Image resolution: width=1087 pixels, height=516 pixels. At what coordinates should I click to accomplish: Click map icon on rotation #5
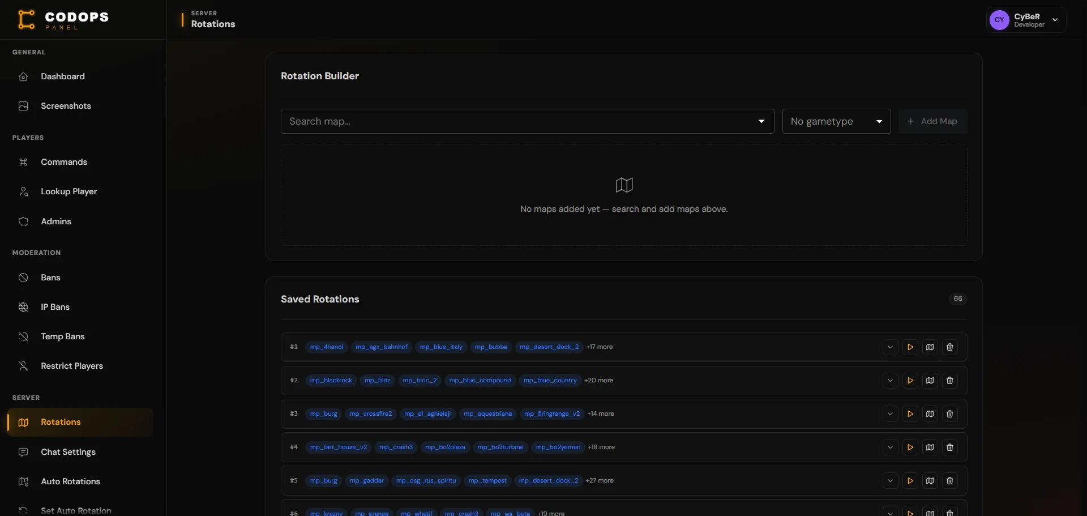(930, 481)
